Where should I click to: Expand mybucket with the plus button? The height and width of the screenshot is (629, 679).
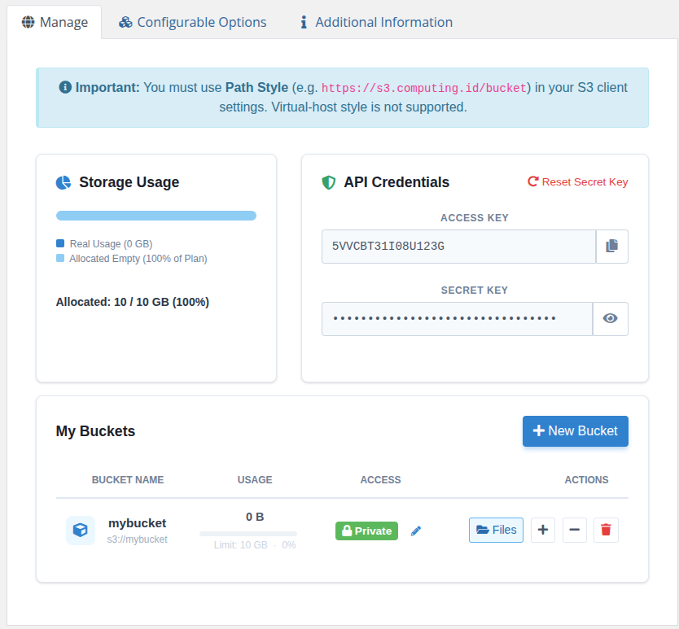coord(542,530)
